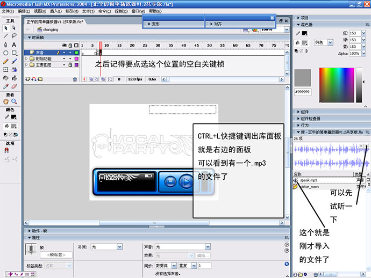The width and height of the screenshot is (371, 278).
Task: Toggle visibility dot of 声音 layer
Action: point(64,53)
